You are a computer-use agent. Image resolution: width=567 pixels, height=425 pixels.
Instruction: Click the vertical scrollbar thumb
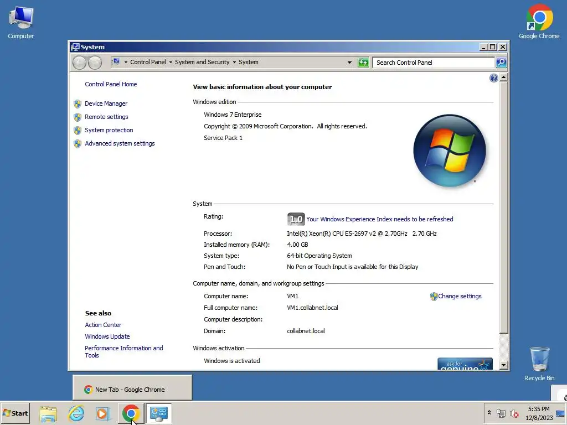click(503, 208)
